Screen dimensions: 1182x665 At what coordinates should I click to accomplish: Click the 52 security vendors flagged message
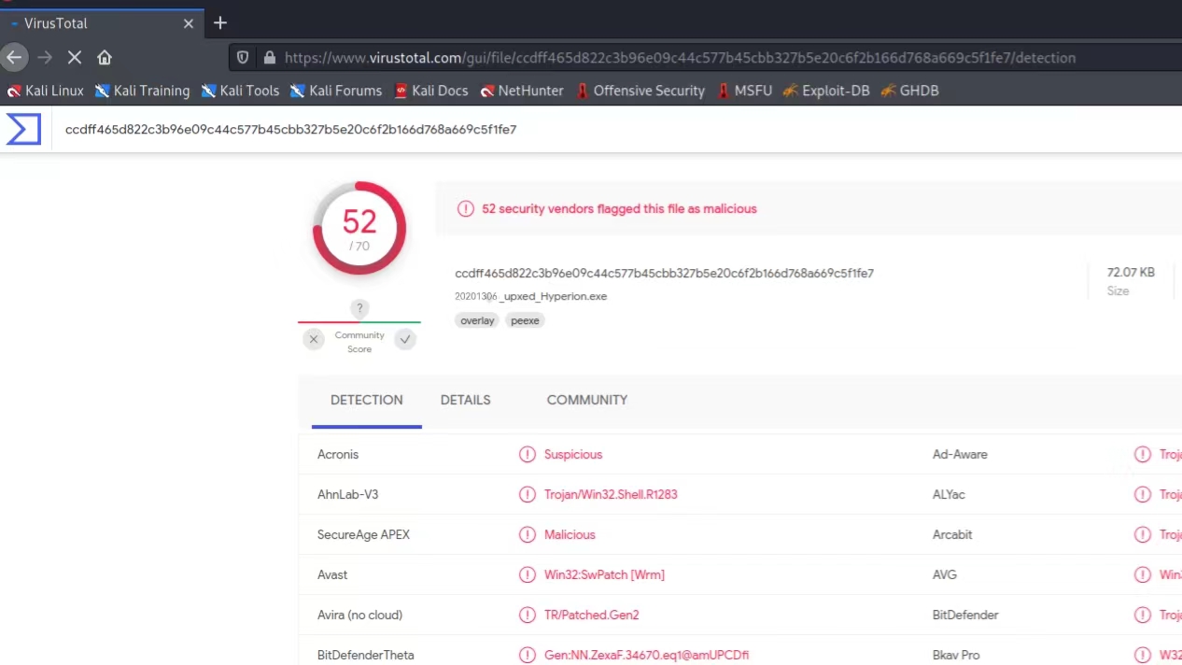tap(619, 208)
